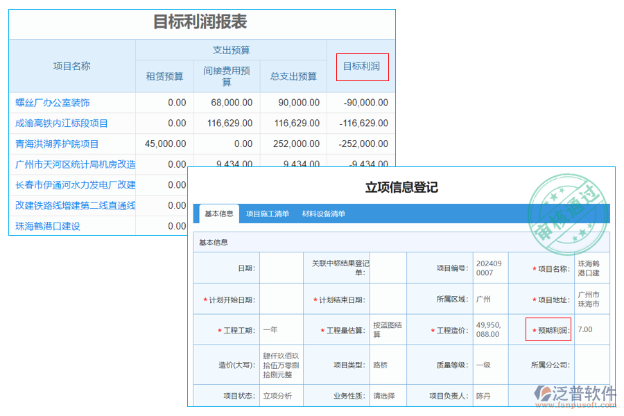Image resolution: width=624 pixels, height=416 pixels.
Task: Open the 螺丝厂办公室装饰 project link
Action: [x=51, y=103]
